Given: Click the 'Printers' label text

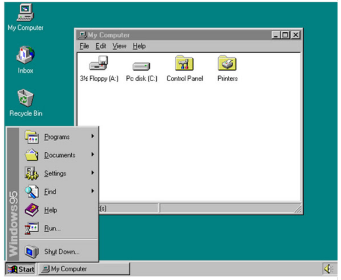Looking at the screenshot, I should [227, 79].
